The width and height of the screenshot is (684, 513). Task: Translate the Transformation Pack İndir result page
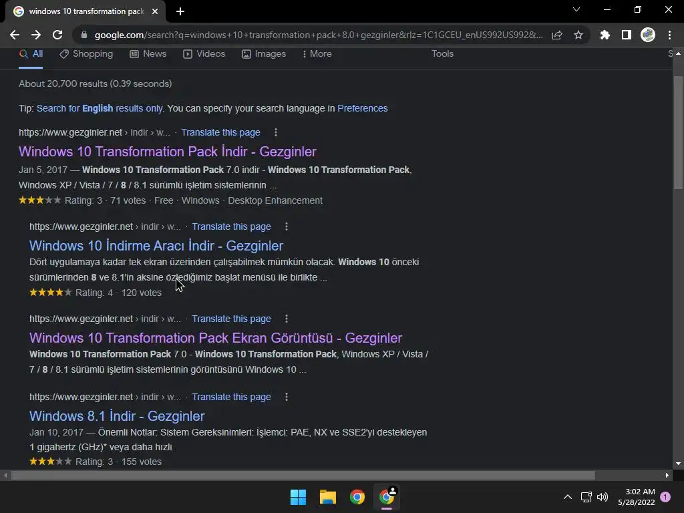pos(220,132)
